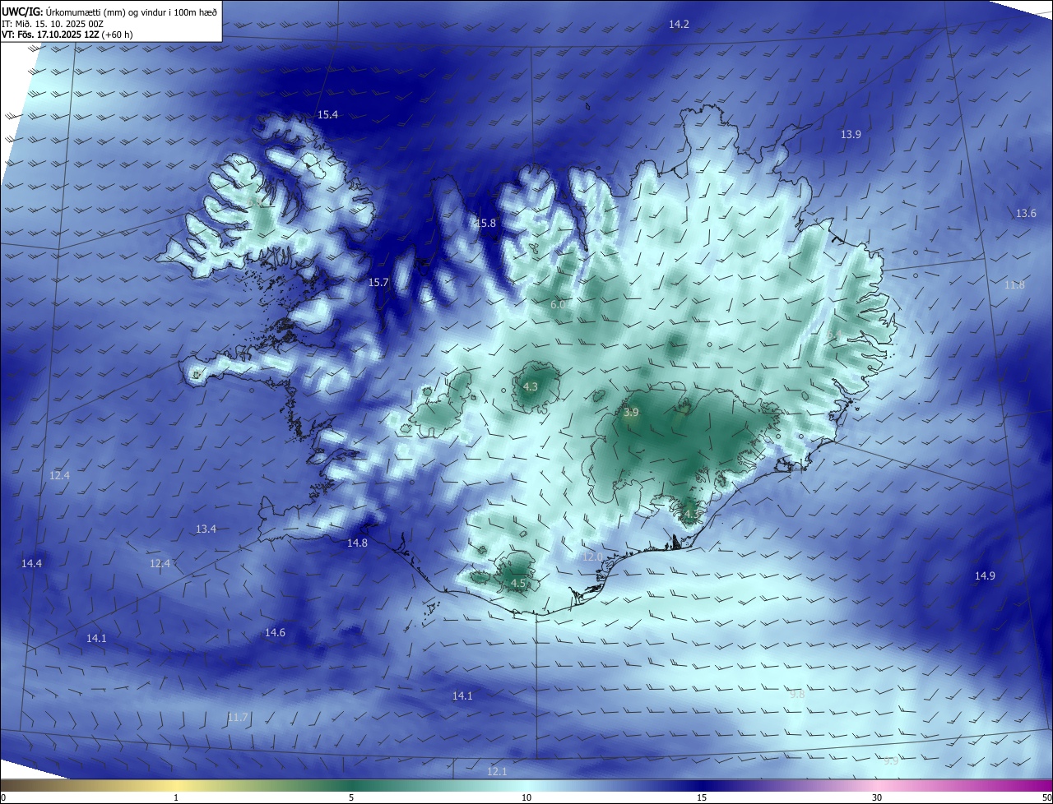Click the 14.6 value label
Image resolution: width=1053 pixels, height=804 pixels.
tap(275, 632)
